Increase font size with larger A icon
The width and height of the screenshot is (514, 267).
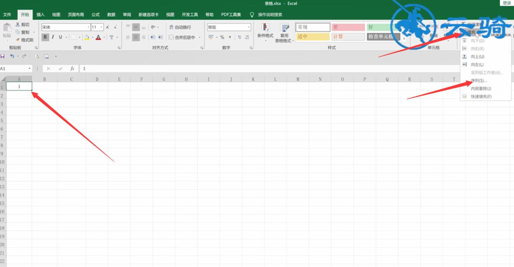(108, 27)
